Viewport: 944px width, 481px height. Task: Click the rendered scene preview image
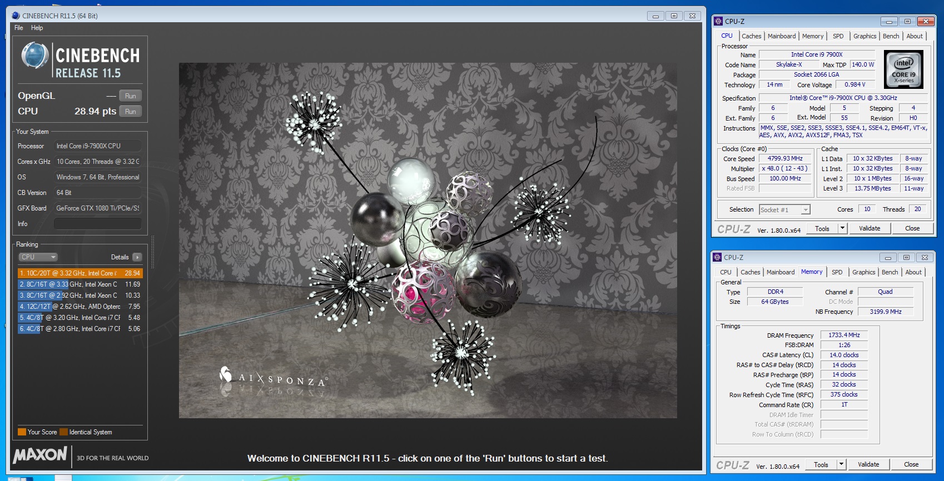coord(428,240)
